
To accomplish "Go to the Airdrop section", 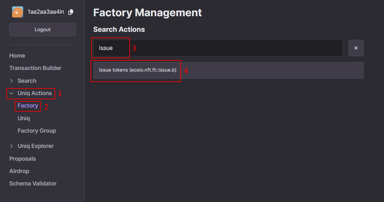I will click(19, 171).
